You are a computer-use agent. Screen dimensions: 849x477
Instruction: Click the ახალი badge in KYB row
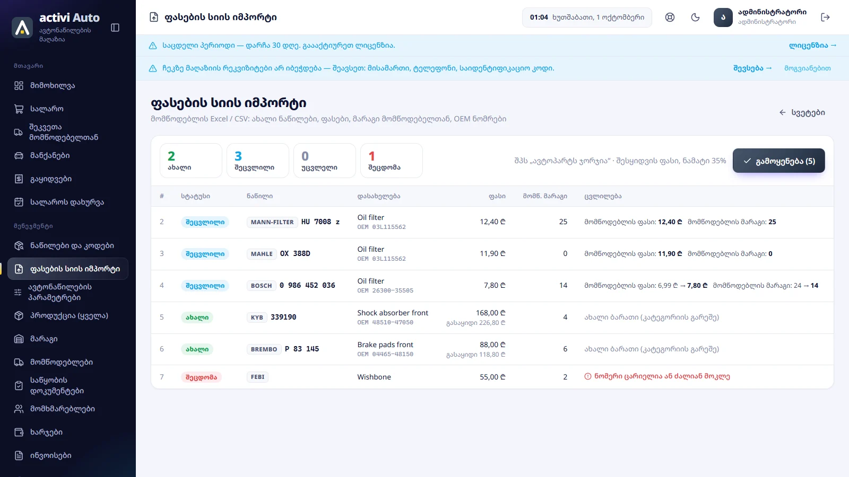(x=197, y=318)
